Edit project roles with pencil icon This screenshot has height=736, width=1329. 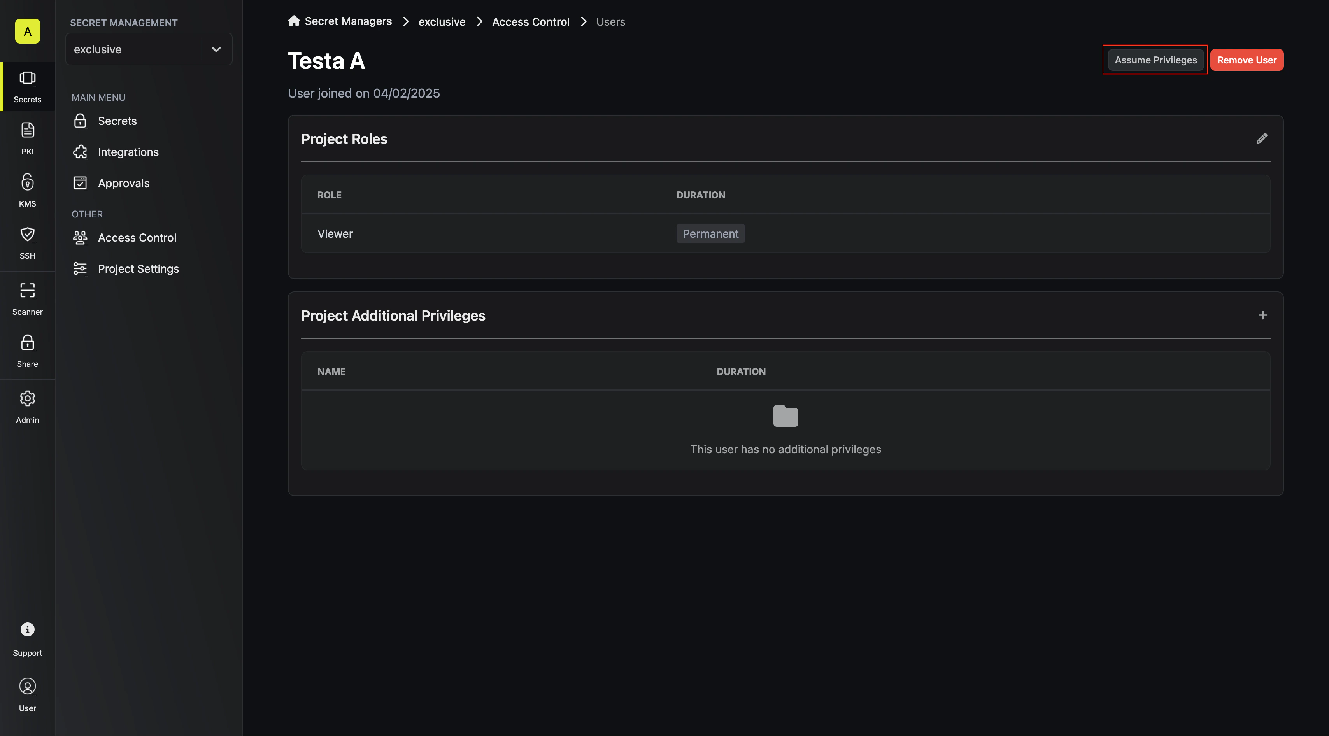click(x=1261, y=139)
